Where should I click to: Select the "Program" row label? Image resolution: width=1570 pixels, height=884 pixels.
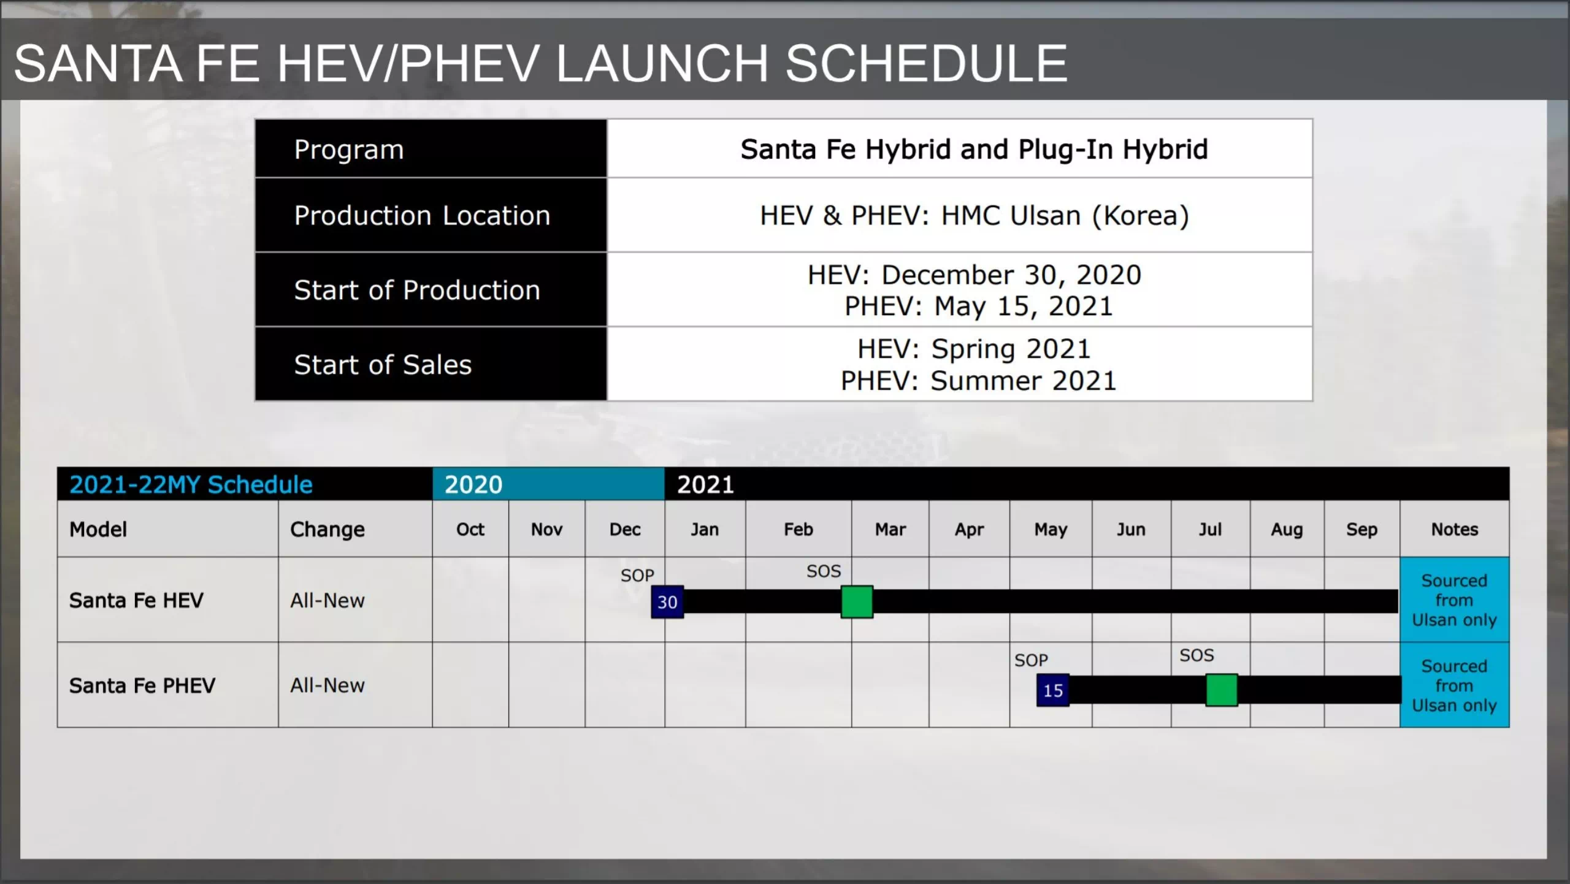[349, 150]
